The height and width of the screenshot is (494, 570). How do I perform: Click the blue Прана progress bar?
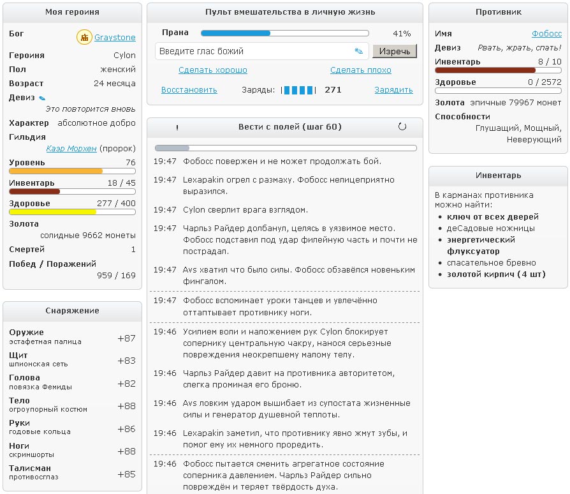284,33
